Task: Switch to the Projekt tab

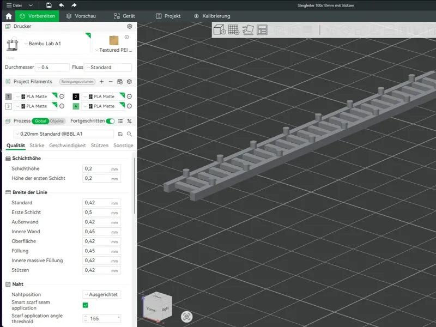Action: pyautogui.click(x=168, y=16)
